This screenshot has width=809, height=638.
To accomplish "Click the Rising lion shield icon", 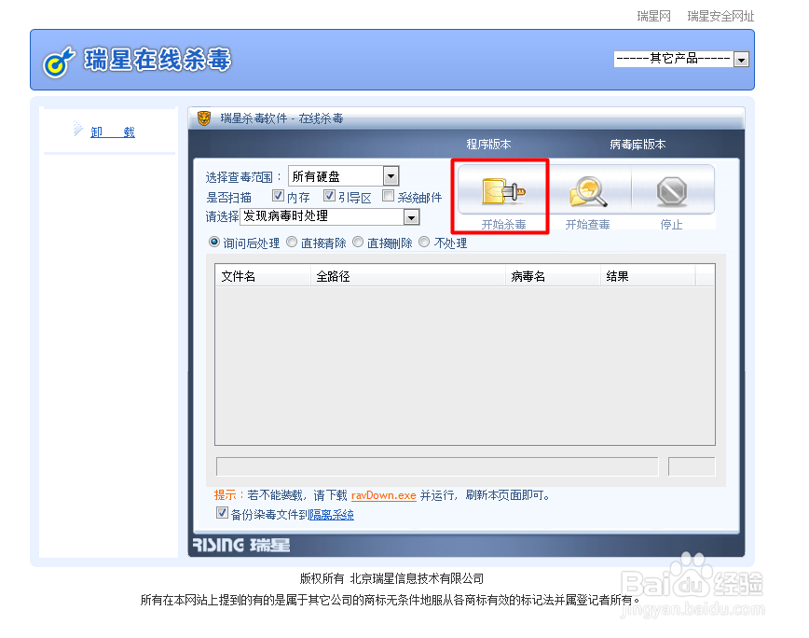I will (204, 118).
